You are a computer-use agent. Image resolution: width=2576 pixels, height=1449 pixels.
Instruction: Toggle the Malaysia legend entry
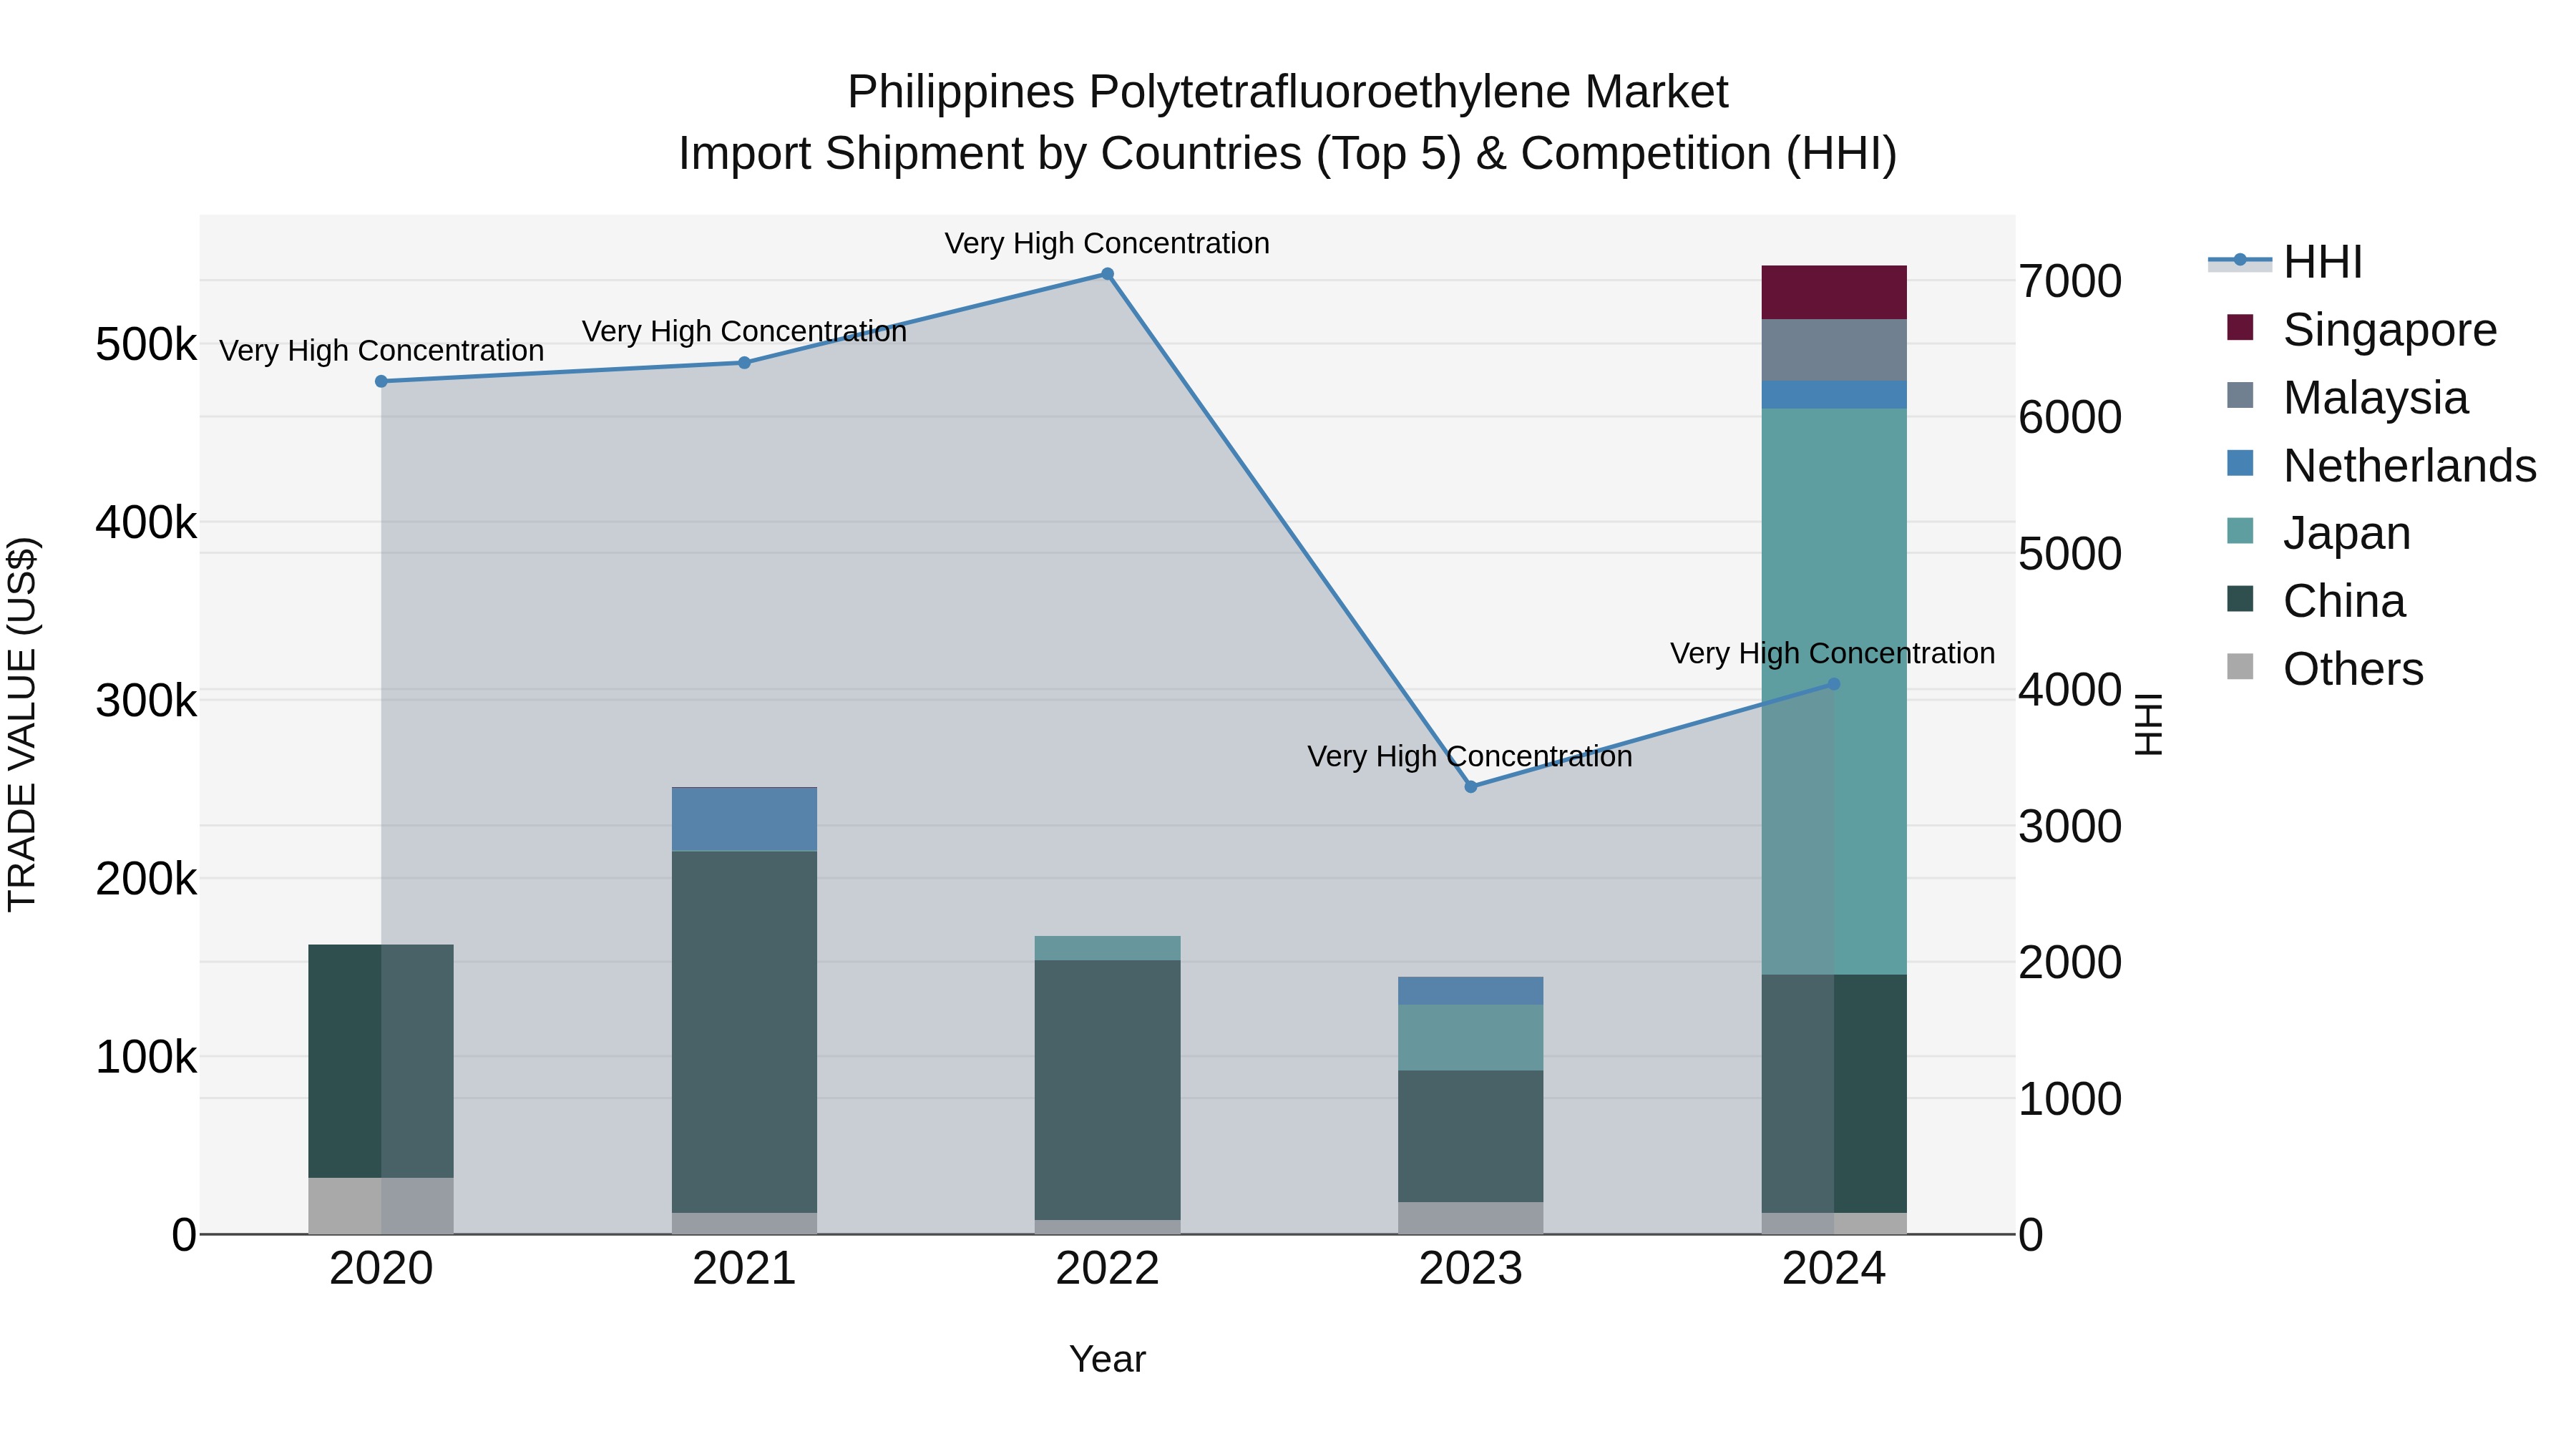coord(2347,398)
